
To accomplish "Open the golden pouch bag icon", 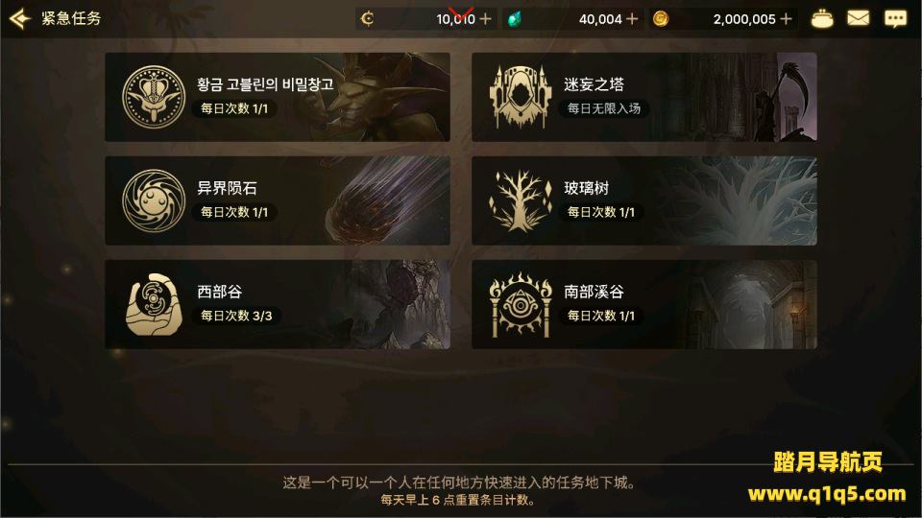I will tap(822, 19).
